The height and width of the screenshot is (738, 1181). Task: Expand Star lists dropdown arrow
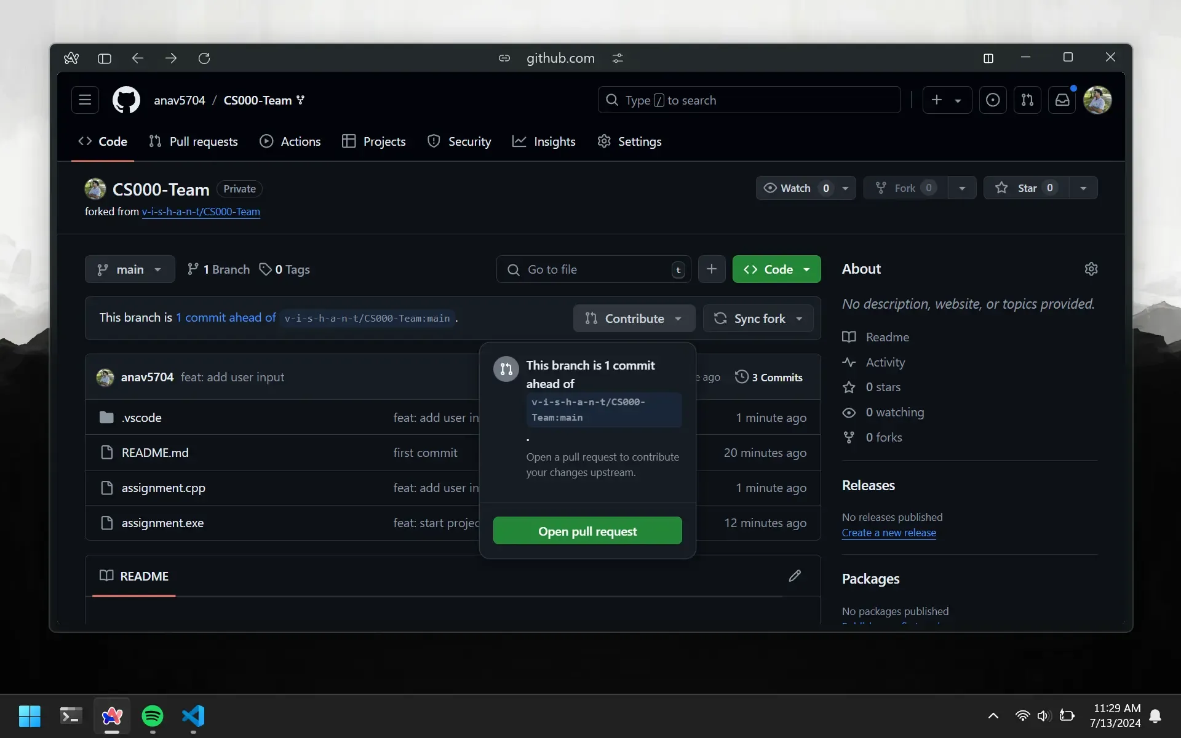[1083, 188]
